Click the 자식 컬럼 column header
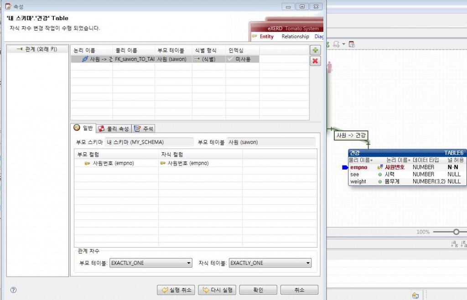The image size is (467, 300). tap(201, 154)
